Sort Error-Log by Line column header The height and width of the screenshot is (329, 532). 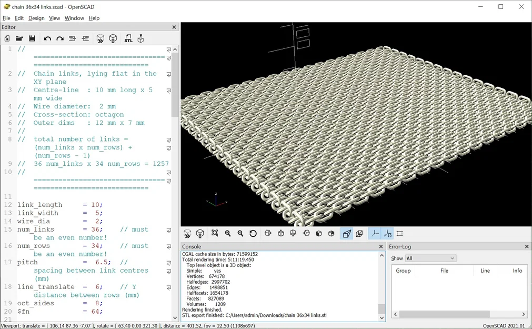click(485, 271)
